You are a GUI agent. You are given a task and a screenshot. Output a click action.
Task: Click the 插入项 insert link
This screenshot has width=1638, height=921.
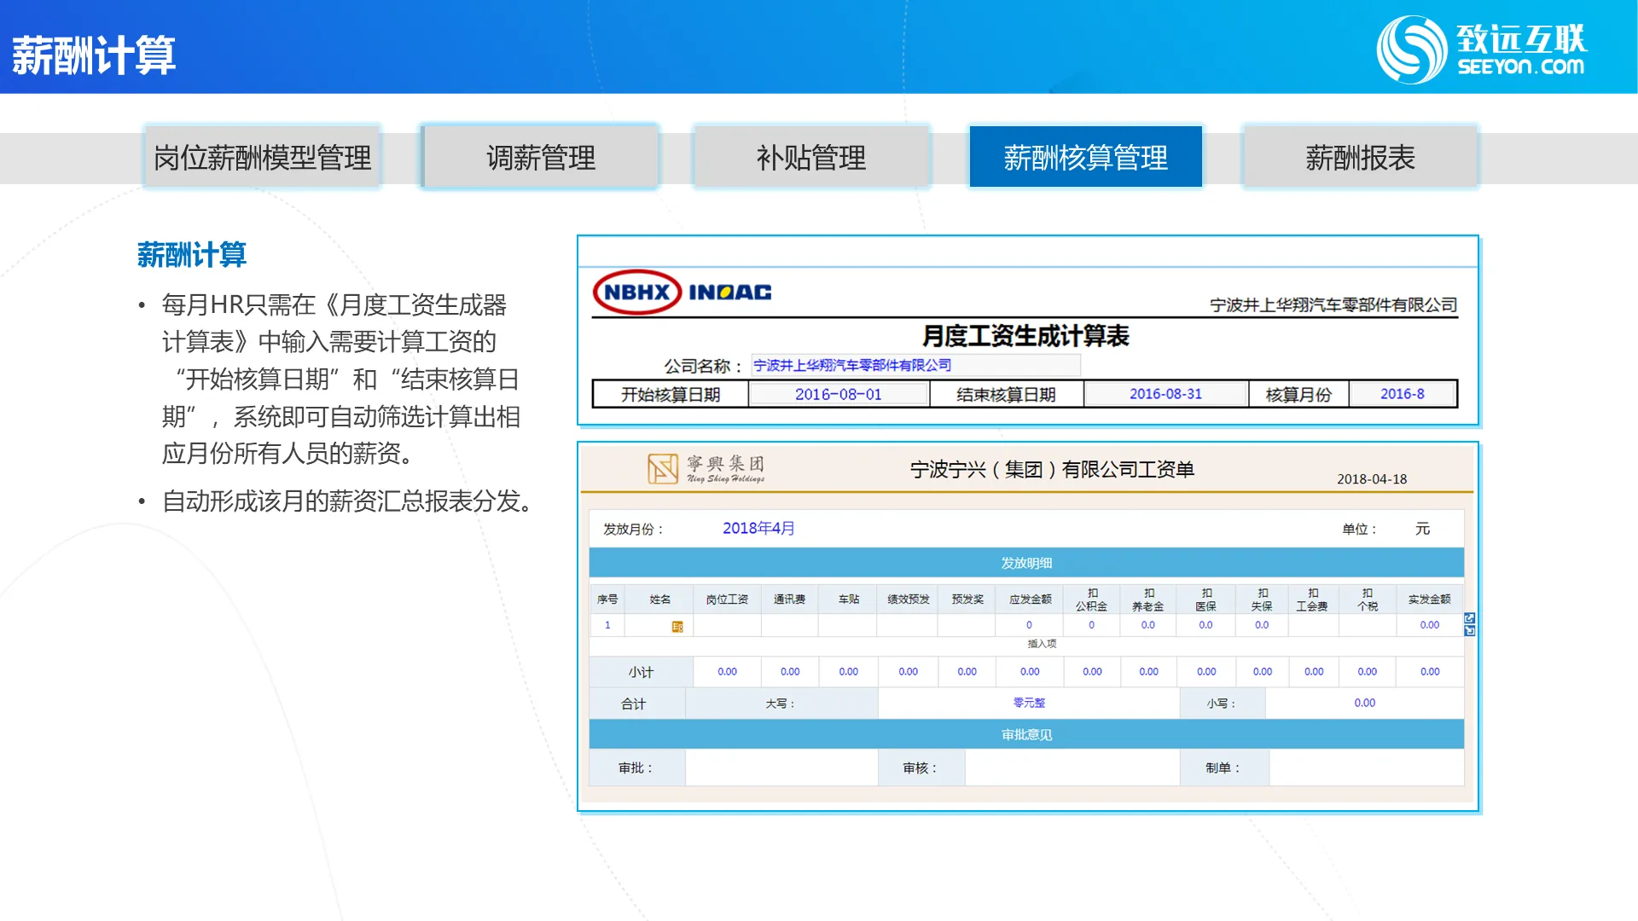click(1042, 644)
